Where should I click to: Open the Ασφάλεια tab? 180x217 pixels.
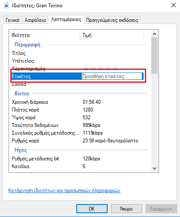35,20
